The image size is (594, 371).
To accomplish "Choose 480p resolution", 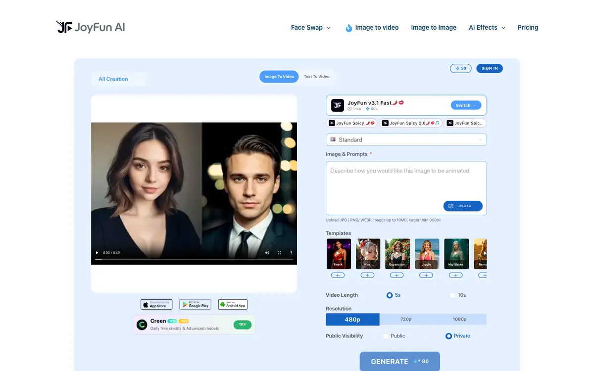I will coord(352,320).
